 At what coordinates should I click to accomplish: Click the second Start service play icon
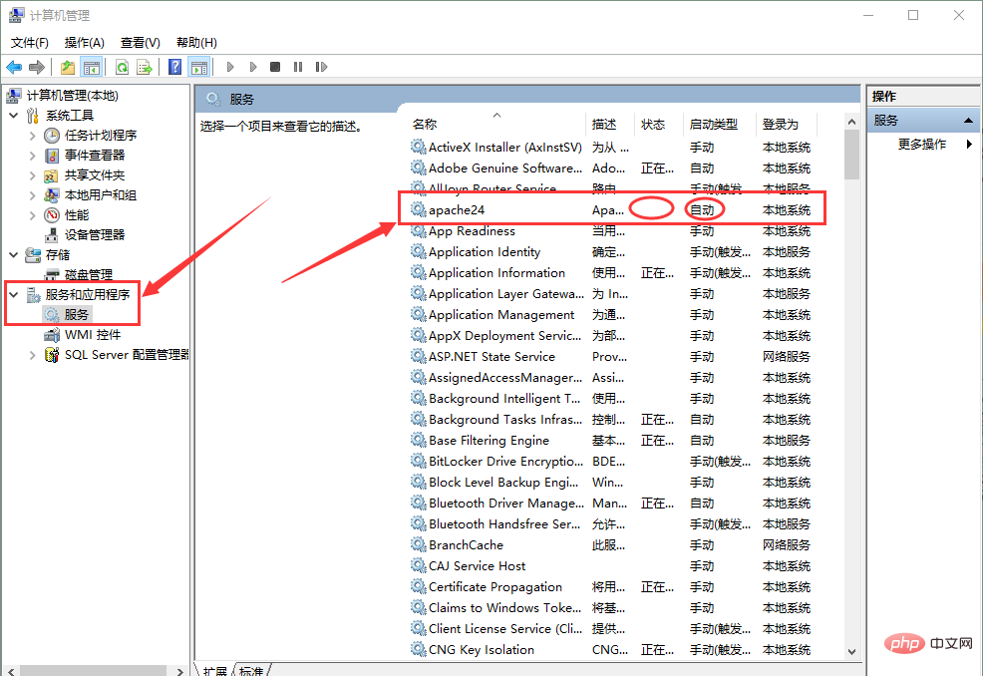tap(253, 67)
